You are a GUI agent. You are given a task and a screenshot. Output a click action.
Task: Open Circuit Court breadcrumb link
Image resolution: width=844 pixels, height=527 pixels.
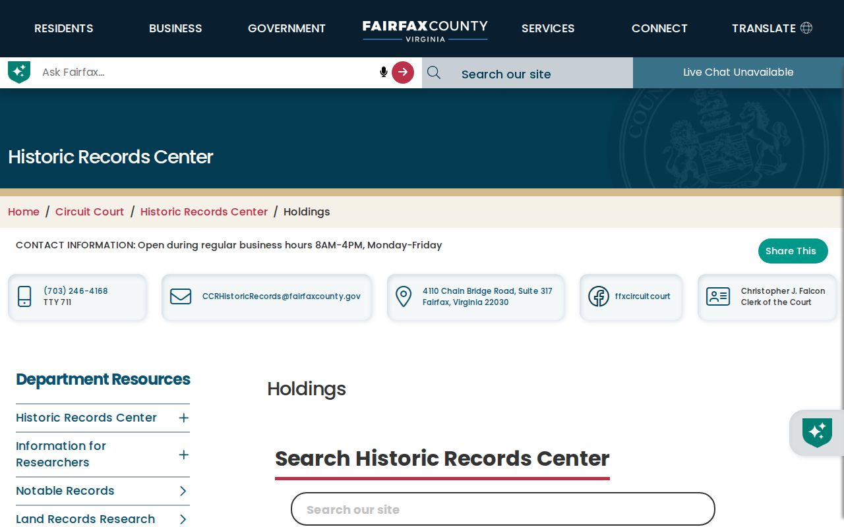pyautogui.click(x=90, y=211)
